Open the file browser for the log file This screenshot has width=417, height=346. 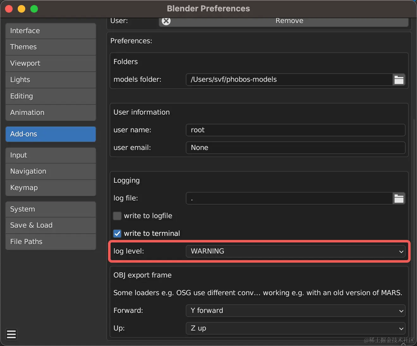pos(399,198)
